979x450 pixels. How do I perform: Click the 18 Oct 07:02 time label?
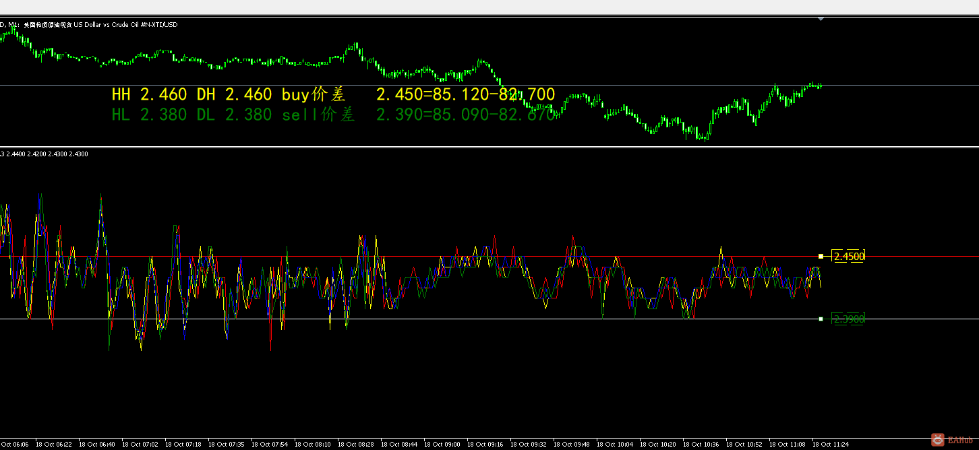pyautogui.click(x=140, y=445)
